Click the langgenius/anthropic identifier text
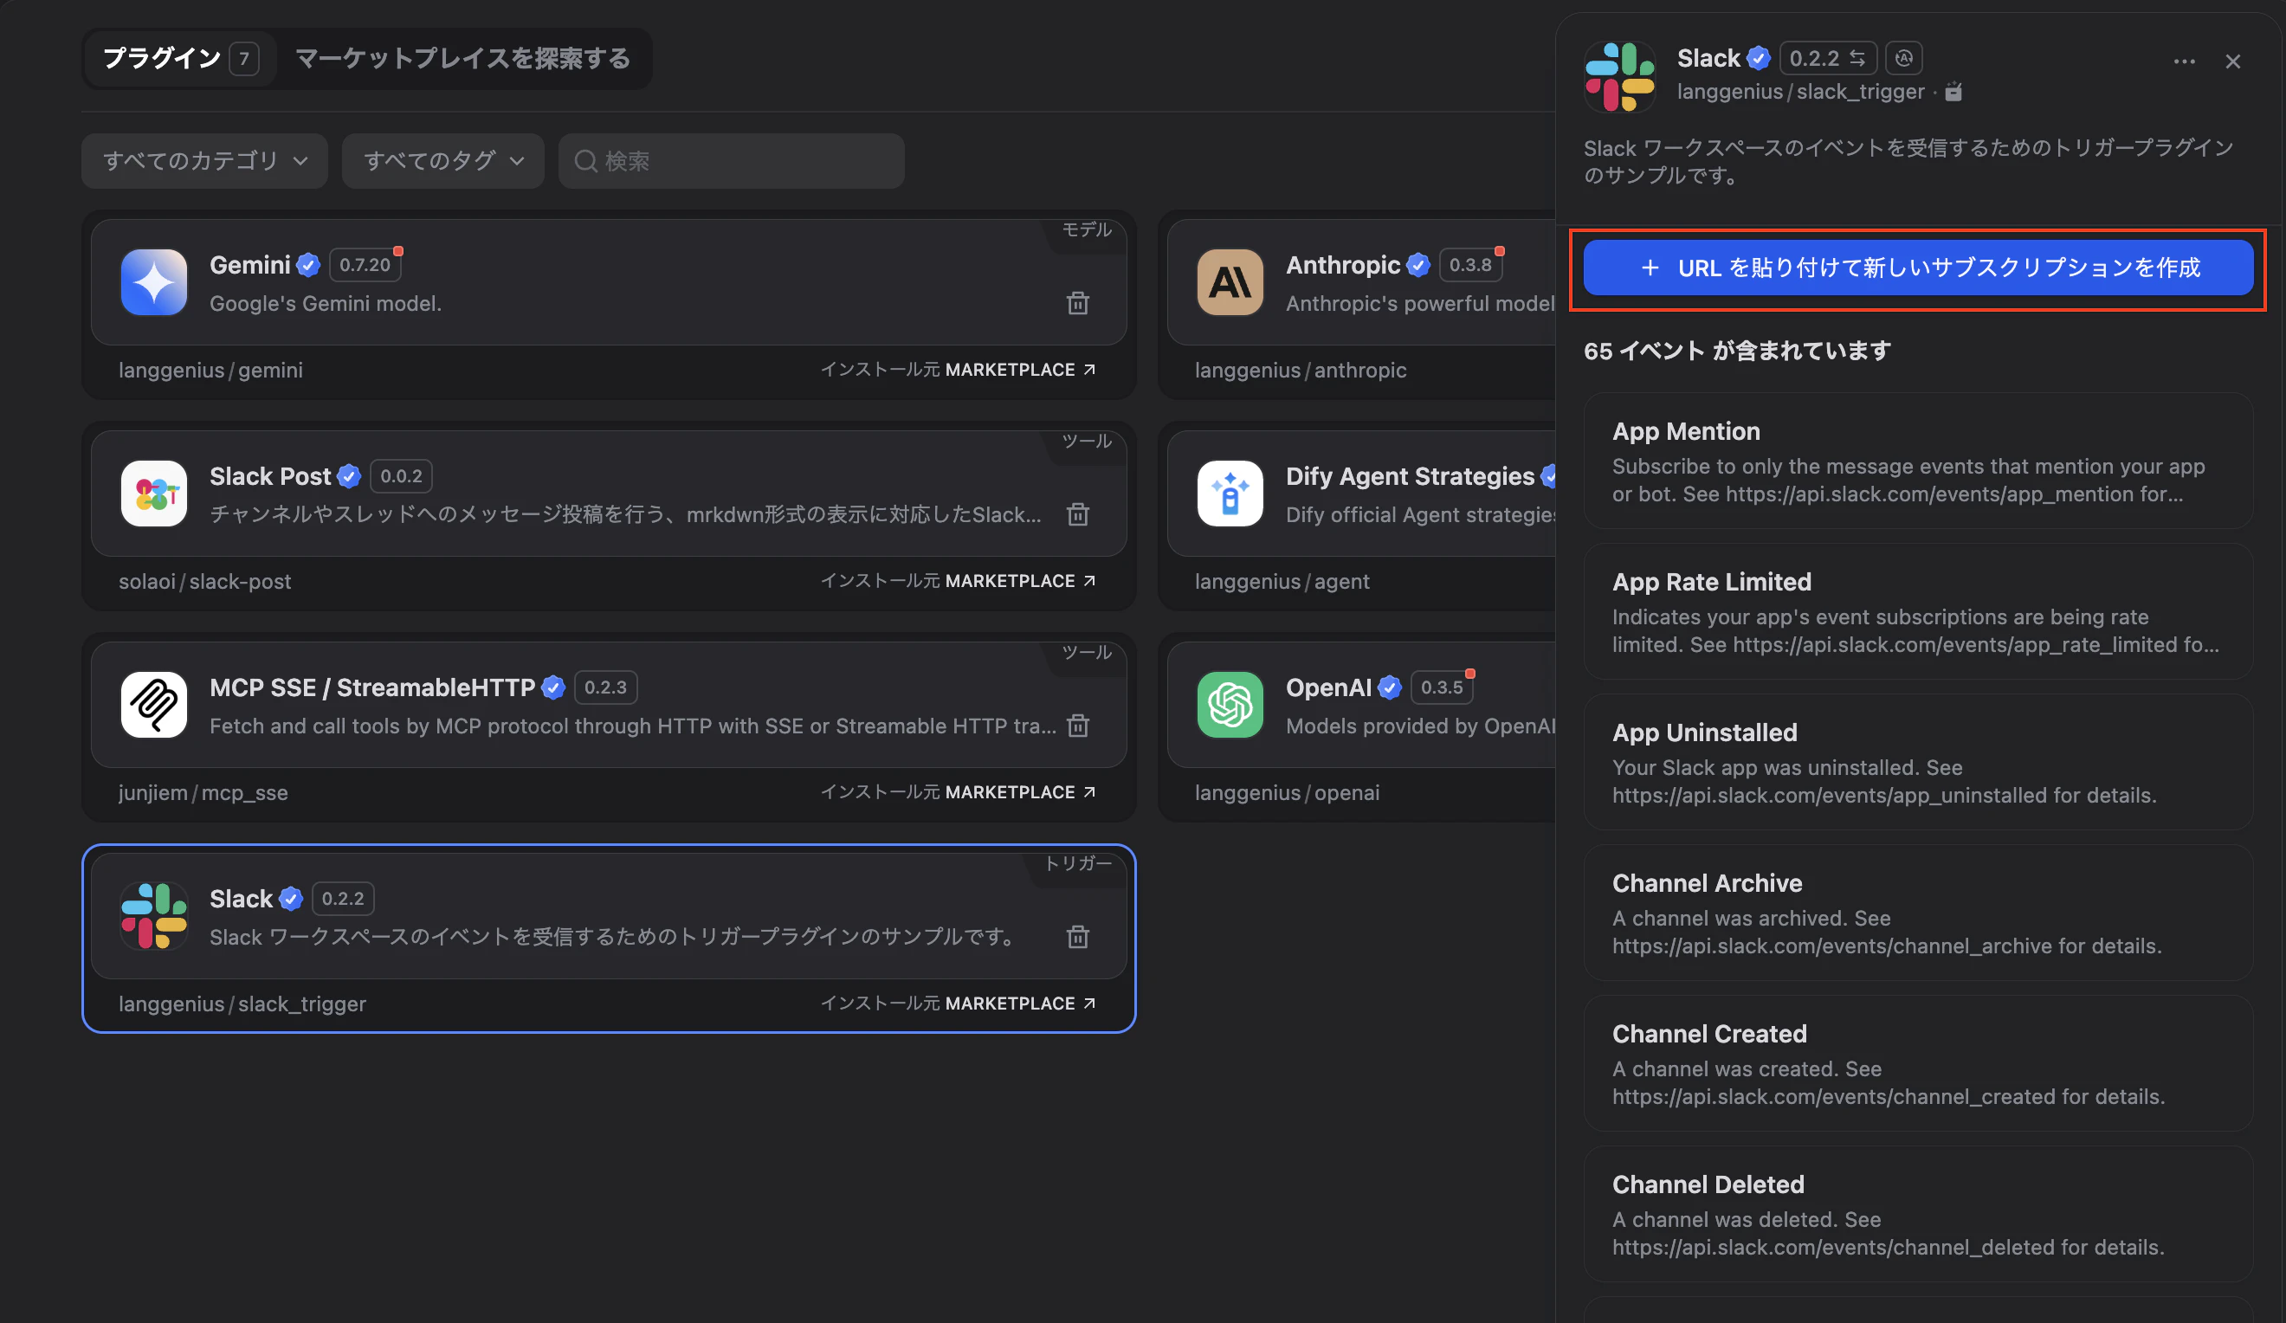 1301,370
